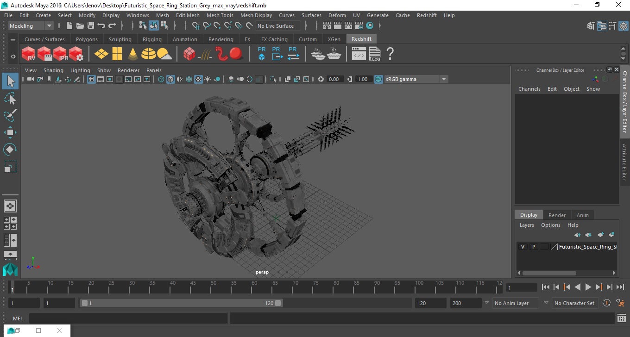Viewport: 630px width, 337px height.
Task: Toggle layer playback P box
Action: 533,247
